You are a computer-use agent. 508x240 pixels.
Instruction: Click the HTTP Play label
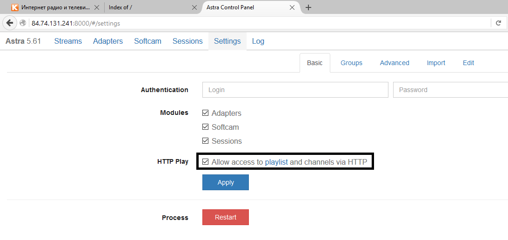click(x=173, y=161)
